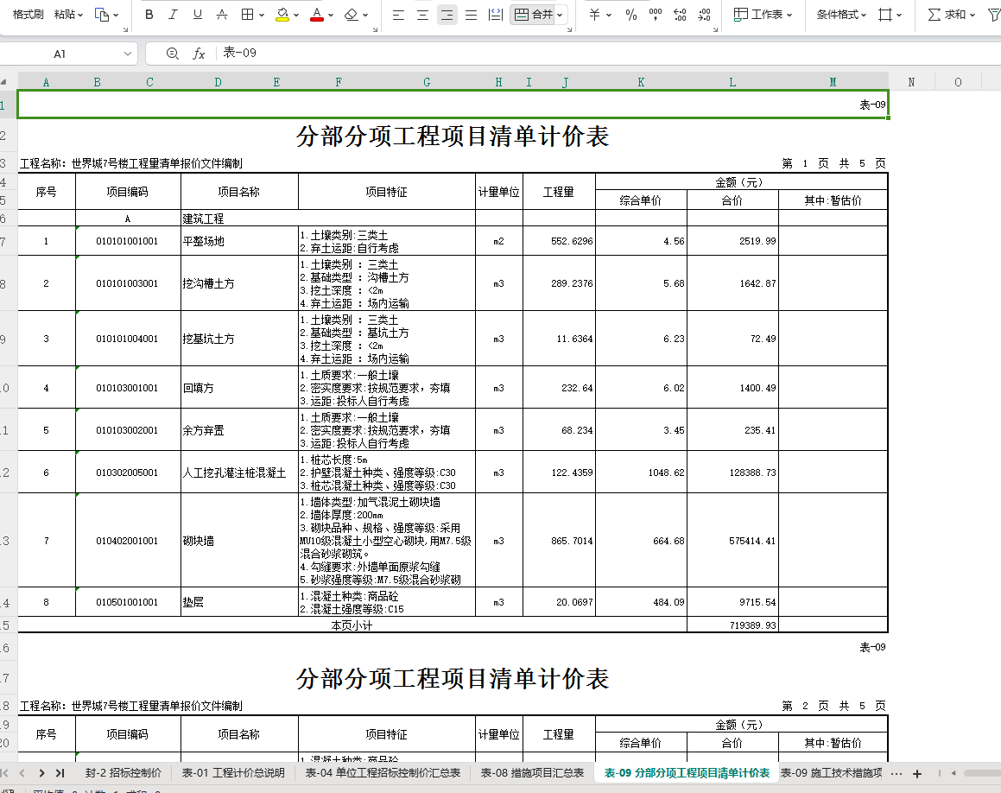Increase decimal places
Viewport: 1001px width, 793px height.
click(680, 14)
